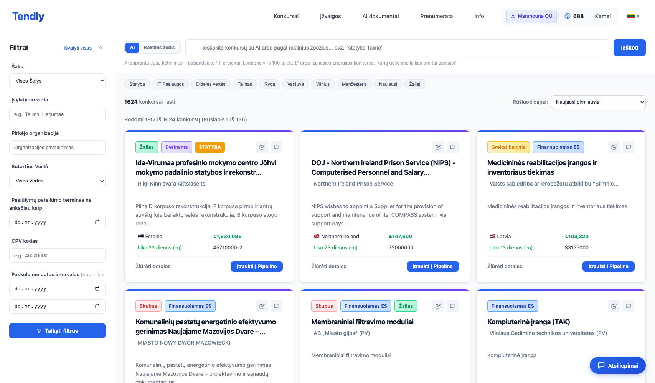655x383 pixels.
Task: Collapse the Filtrai sidebar with chevron icon
Action: click(101, 48)
